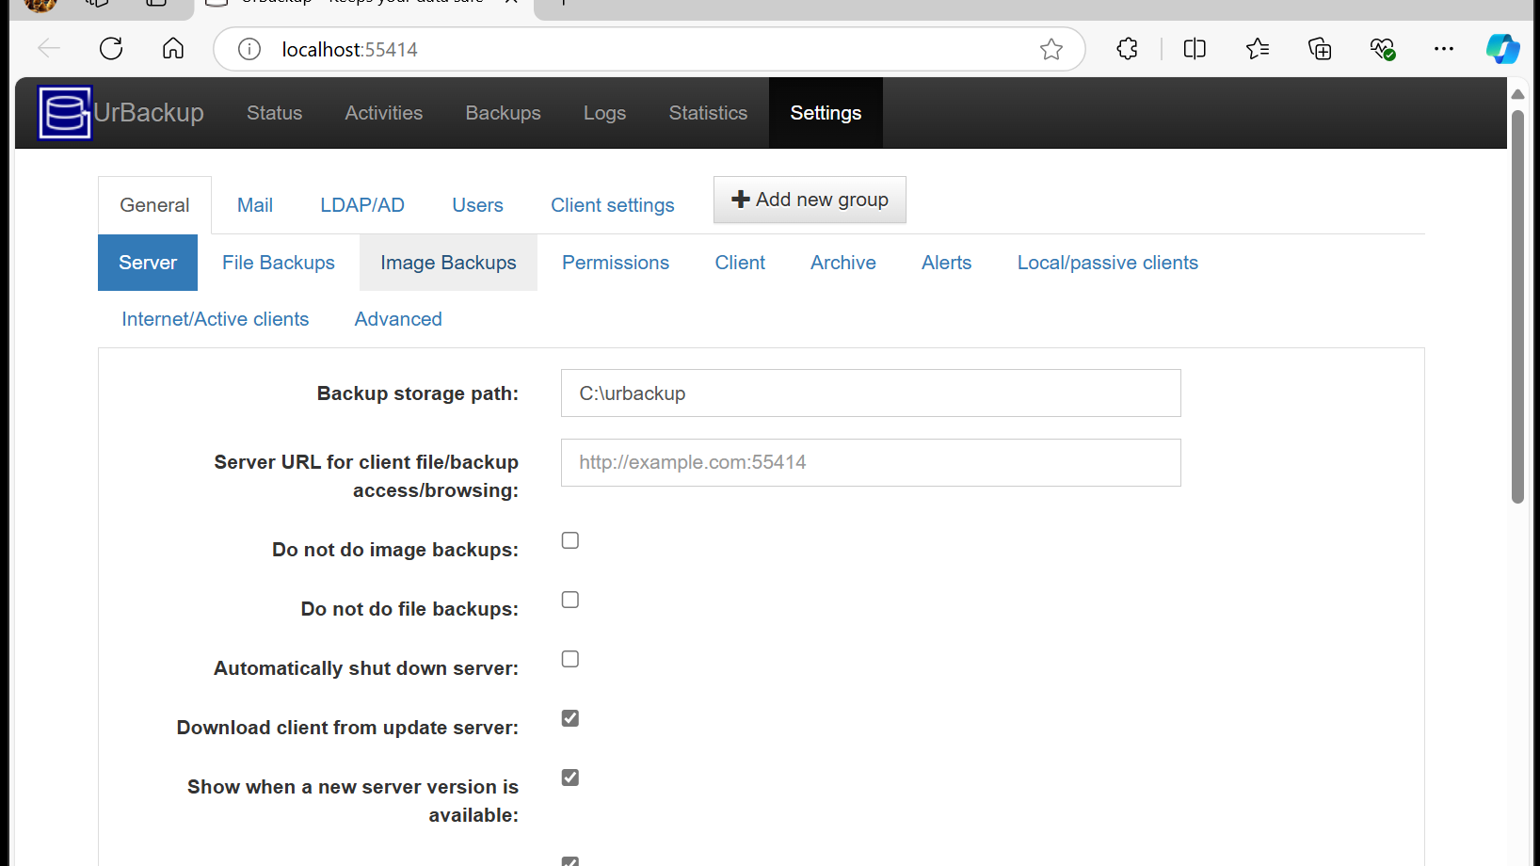Open Copilot sidebar
Viewport: 1540px width, 866px height.
coord(1502,49)
